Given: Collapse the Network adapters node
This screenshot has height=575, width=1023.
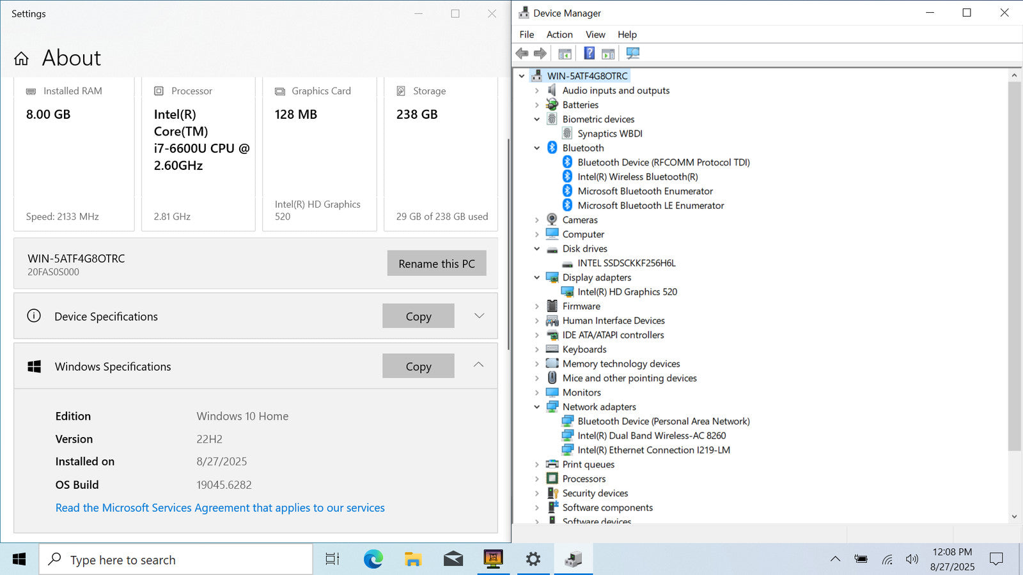Looking at the screenshot, I should click(537, 407).
